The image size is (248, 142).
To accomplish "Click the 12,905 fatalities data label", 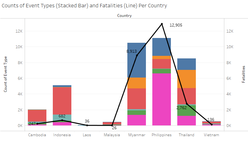I will click(176, 25).
